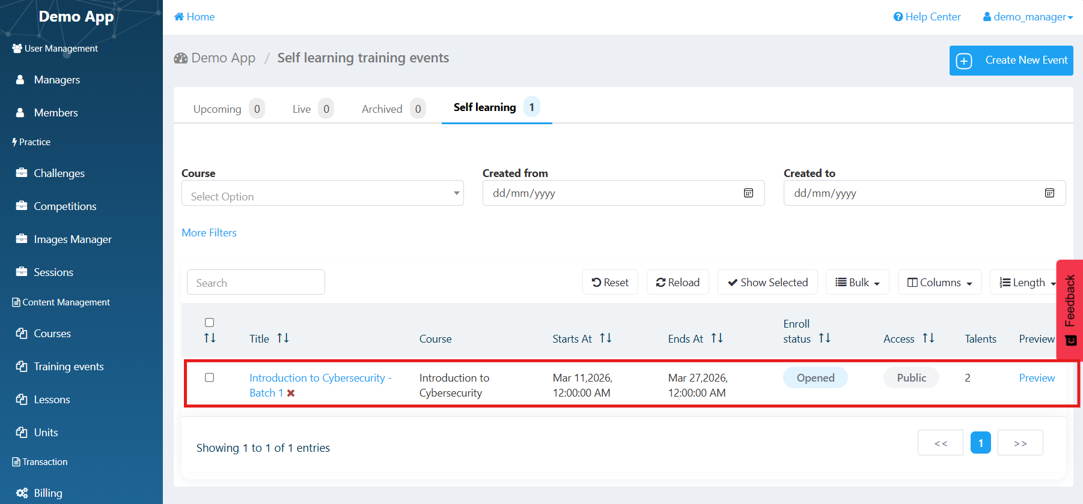Click the Created from date field

coord(624,193)
